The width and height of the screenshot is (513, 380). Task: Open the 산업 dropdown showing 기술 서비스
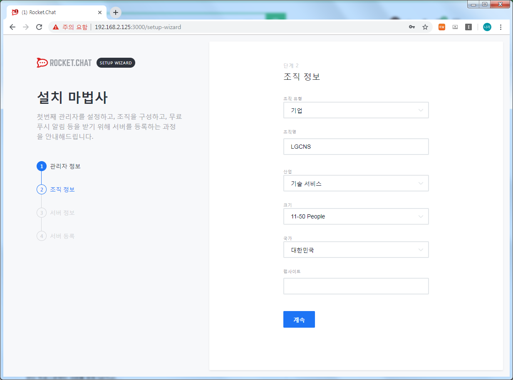coord(356,183)
